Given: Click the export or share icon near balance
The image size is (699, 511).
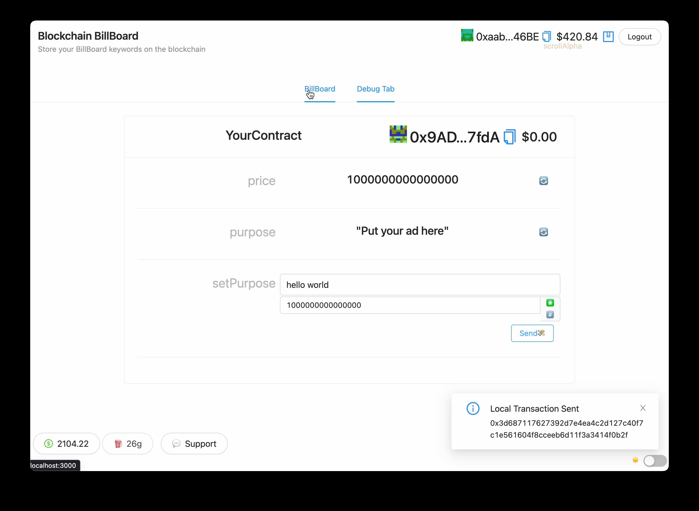Looking at the screenshot, I should pyautogui.click(x=608, y=36).
